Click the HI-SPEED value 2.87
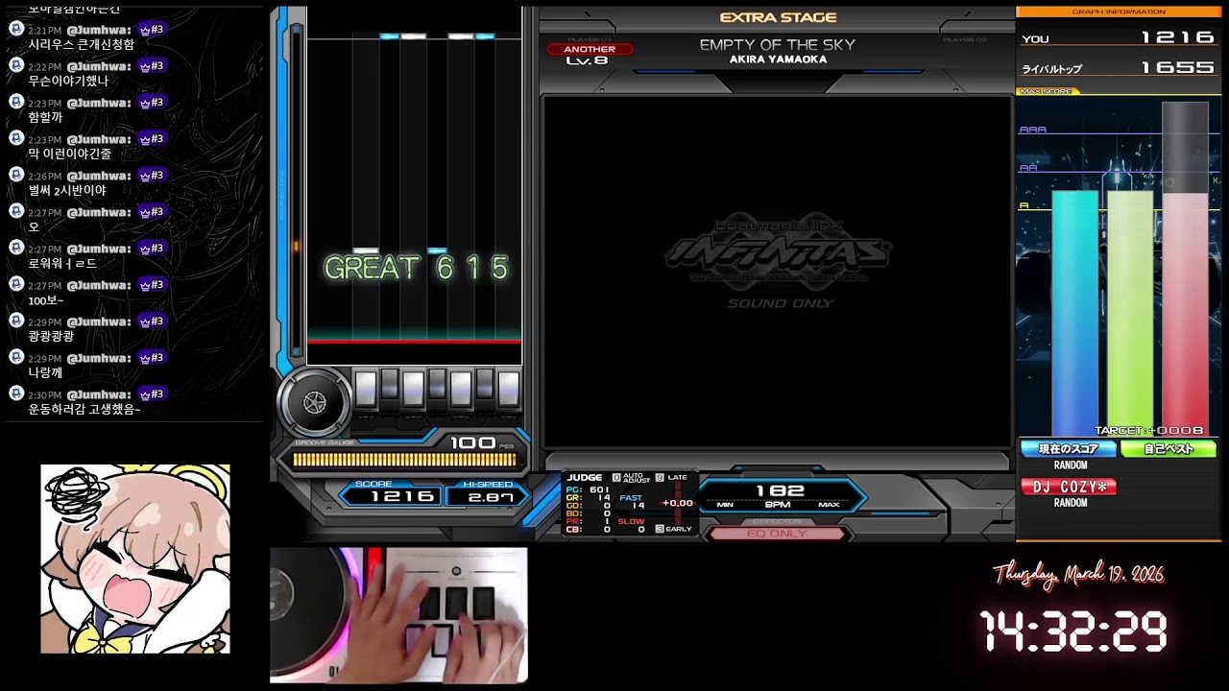Viewport: 1229px width, 691px height. tap(489, 497)
